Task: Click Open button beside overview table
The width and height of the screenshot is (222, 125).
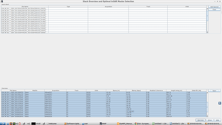Action: 214,91
